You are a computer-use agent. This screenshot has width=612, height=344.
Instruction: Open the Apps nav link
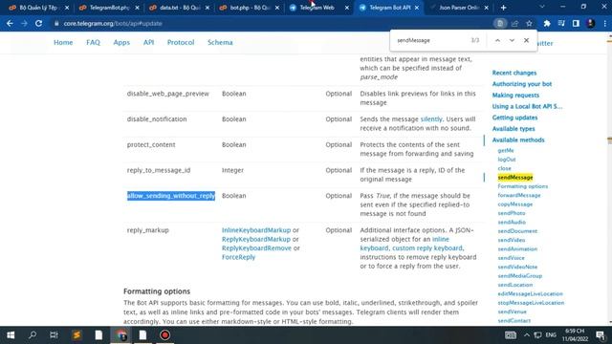[x=121, y=42]
